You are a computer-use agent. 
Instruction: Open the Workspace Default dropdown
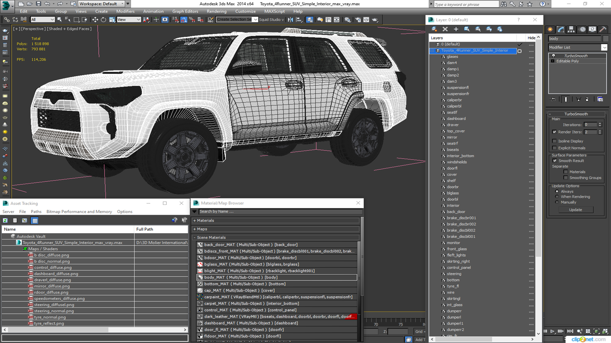(101, 4)
